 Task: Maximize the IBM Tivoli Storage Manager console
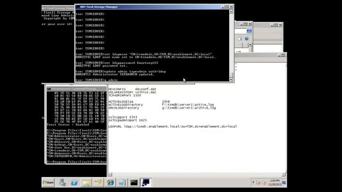tap(227, 7)
